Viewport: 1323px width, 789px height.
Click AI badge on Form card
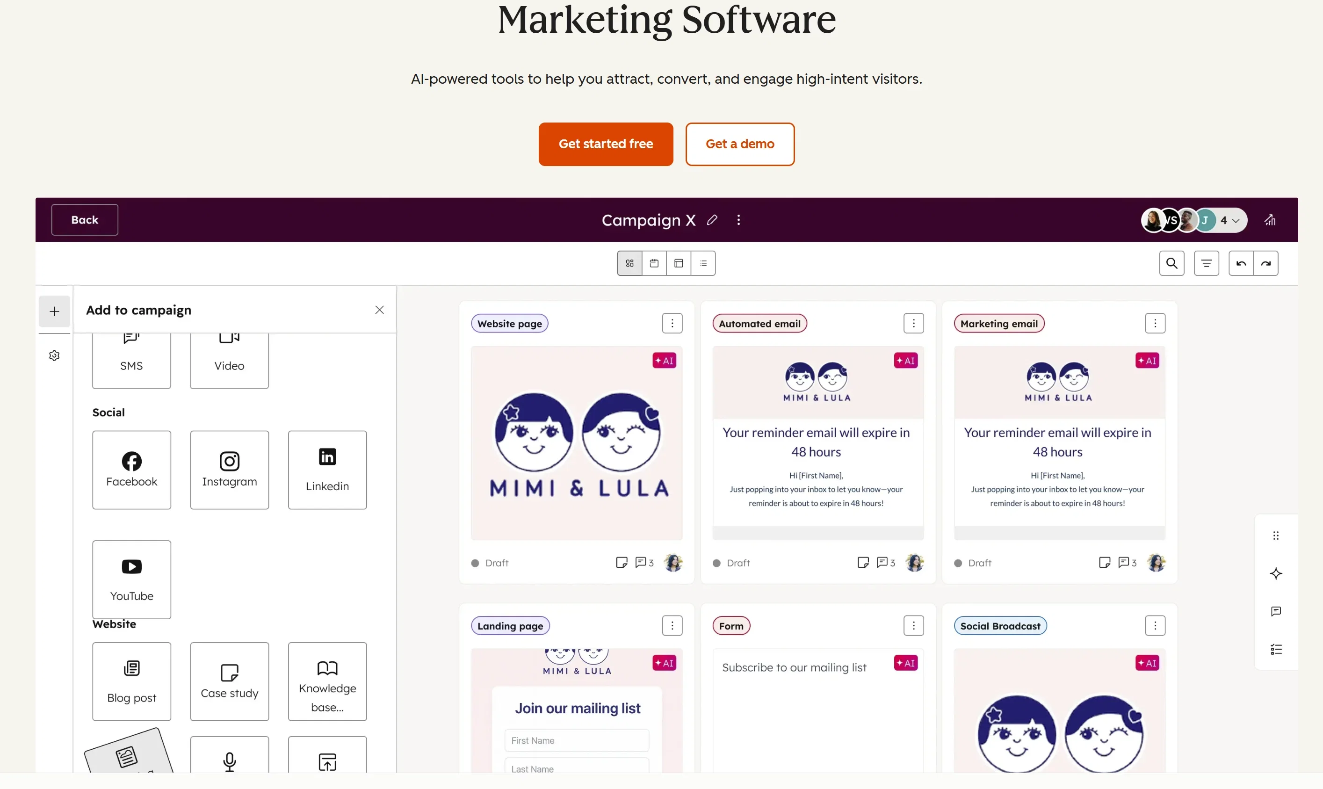click(906, 663)
